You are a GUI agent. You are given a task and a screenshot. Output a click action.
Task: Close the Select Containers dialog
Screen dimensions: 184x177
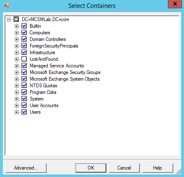pyautogui.click(x=175, y=4)
